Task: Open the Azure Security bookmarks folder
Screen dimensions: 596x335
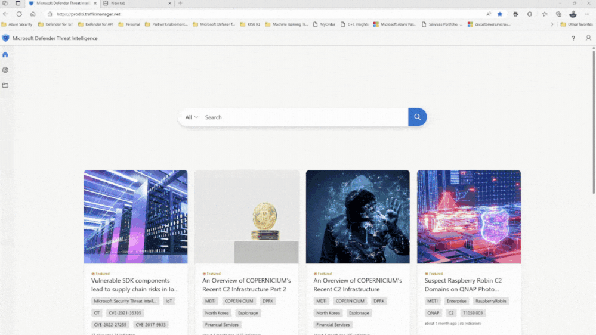Action: click(17, 24)
